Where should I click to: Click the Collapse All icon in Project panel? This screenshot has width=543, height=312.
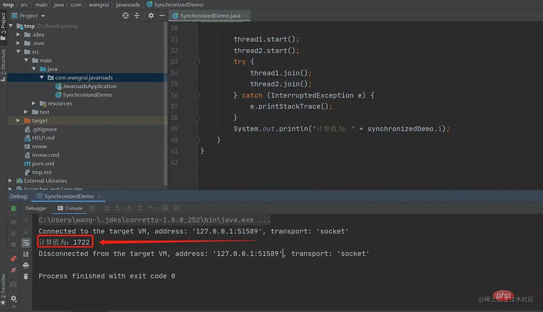137,16
